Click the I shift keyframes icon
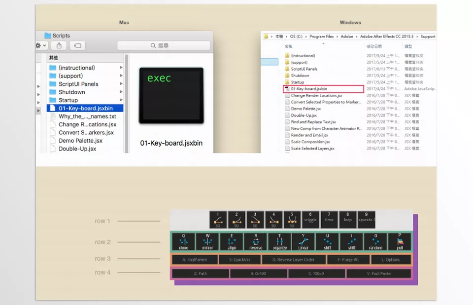This screenshot has height=305, width=473. click(352, 241)
